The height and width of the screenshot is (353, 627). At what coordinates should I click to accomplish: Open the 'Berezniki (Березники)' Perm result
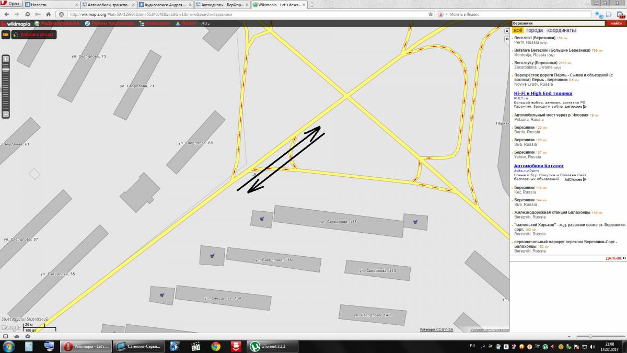tap(535, 38)
